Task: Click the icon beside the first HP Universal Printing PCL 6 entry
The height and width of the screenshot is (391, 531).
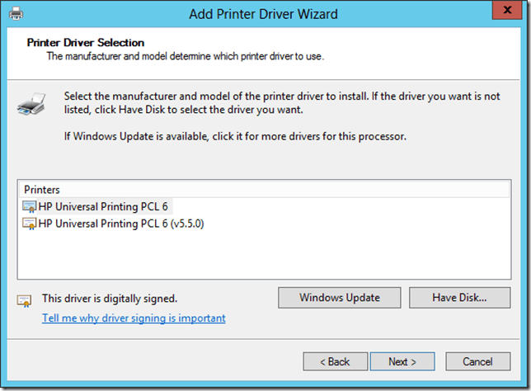Action: tap(30, 206)
